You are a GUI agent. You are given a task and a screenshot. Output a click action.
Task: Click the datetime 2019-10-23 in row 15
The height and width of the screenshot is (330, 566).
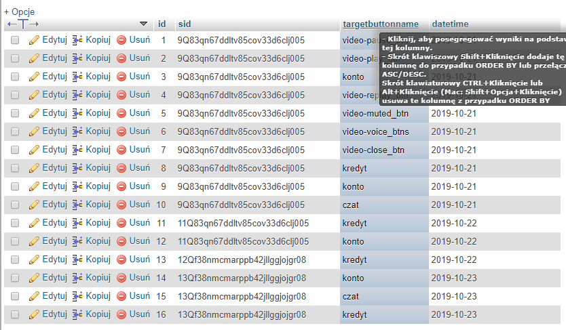454,297
